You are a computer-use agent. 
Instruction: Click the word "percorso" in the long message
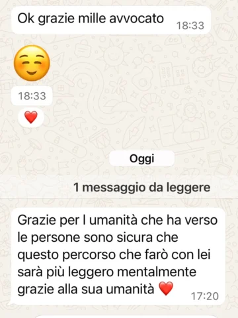pyautogui.click(x=89, y=255)
